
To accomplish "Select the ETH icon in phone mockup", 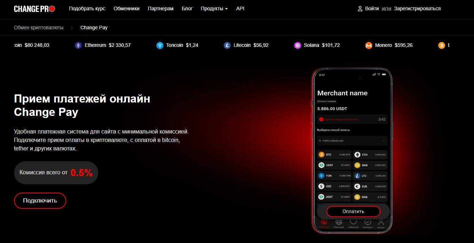I will [357, 155].
